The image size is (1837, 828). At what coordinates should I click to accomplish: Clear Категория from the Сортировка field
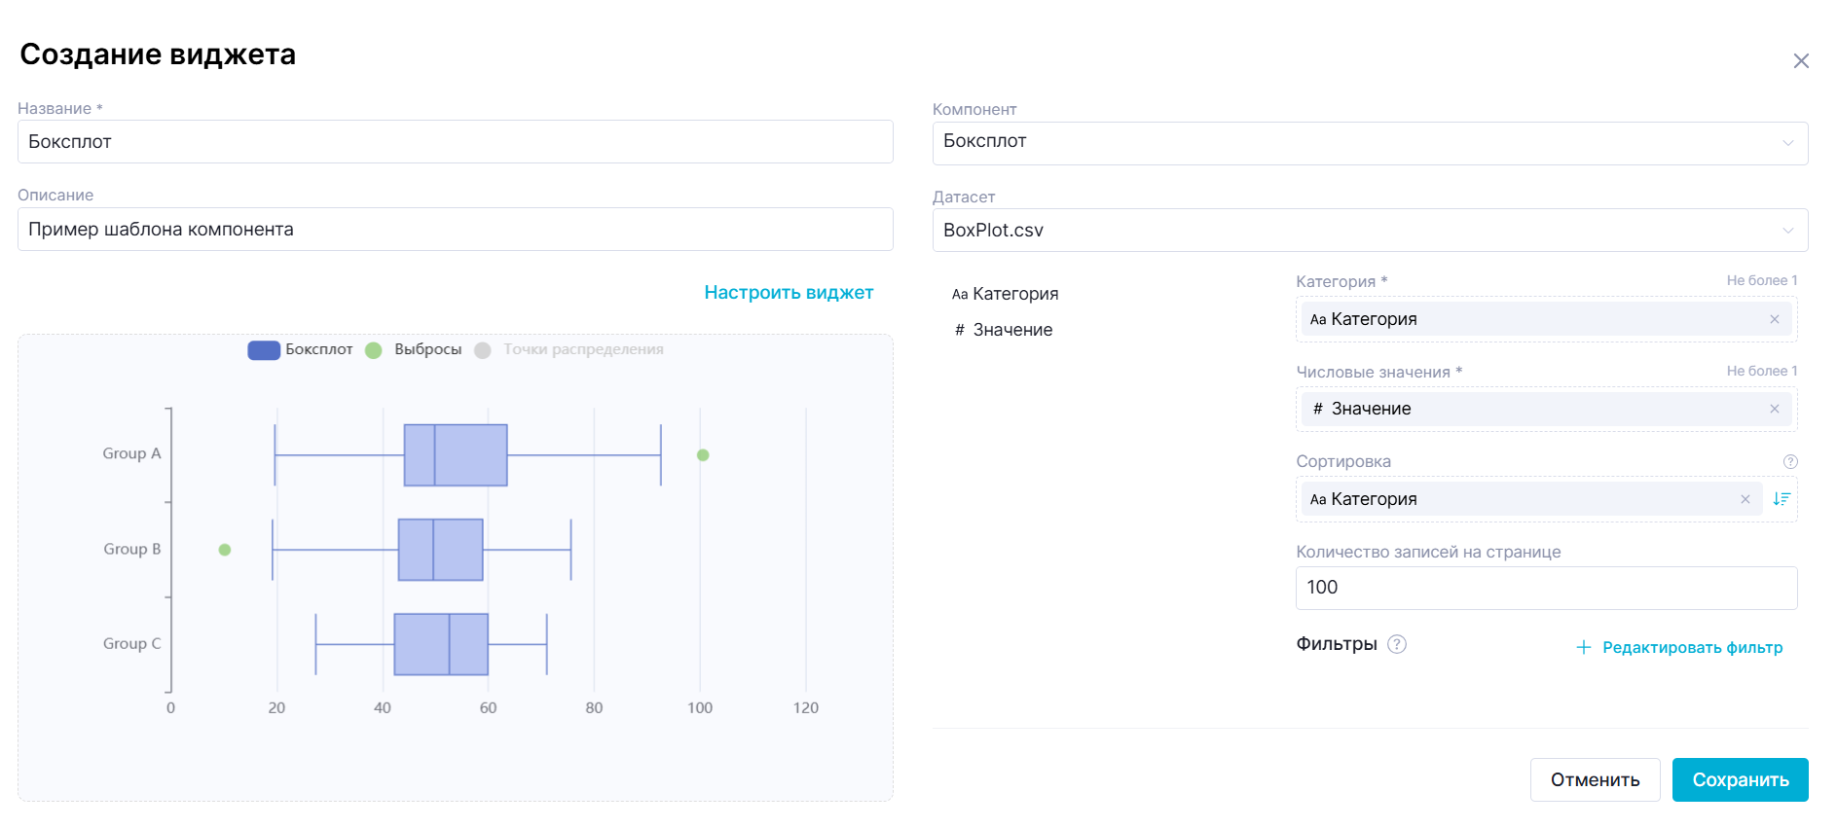[1745, 499]
